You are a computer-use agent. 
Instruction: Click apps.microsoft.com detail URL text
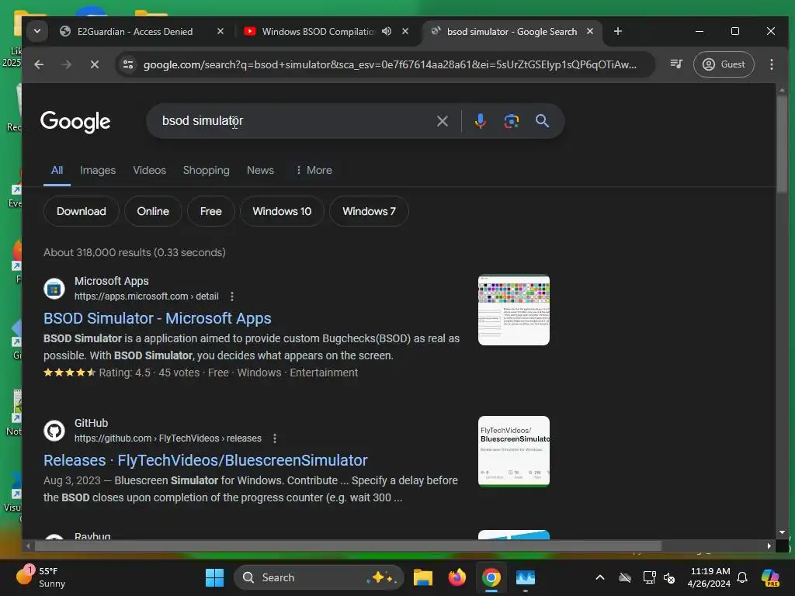click(147, 296)
